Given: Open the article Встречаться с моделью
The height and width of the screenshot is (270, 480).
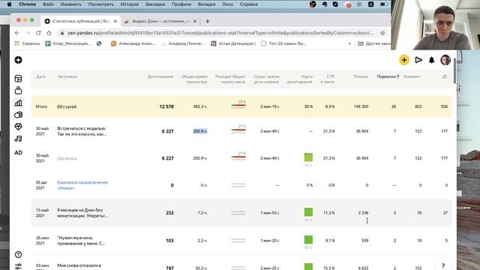Looking at the screenshot, I should pos(82,131).
